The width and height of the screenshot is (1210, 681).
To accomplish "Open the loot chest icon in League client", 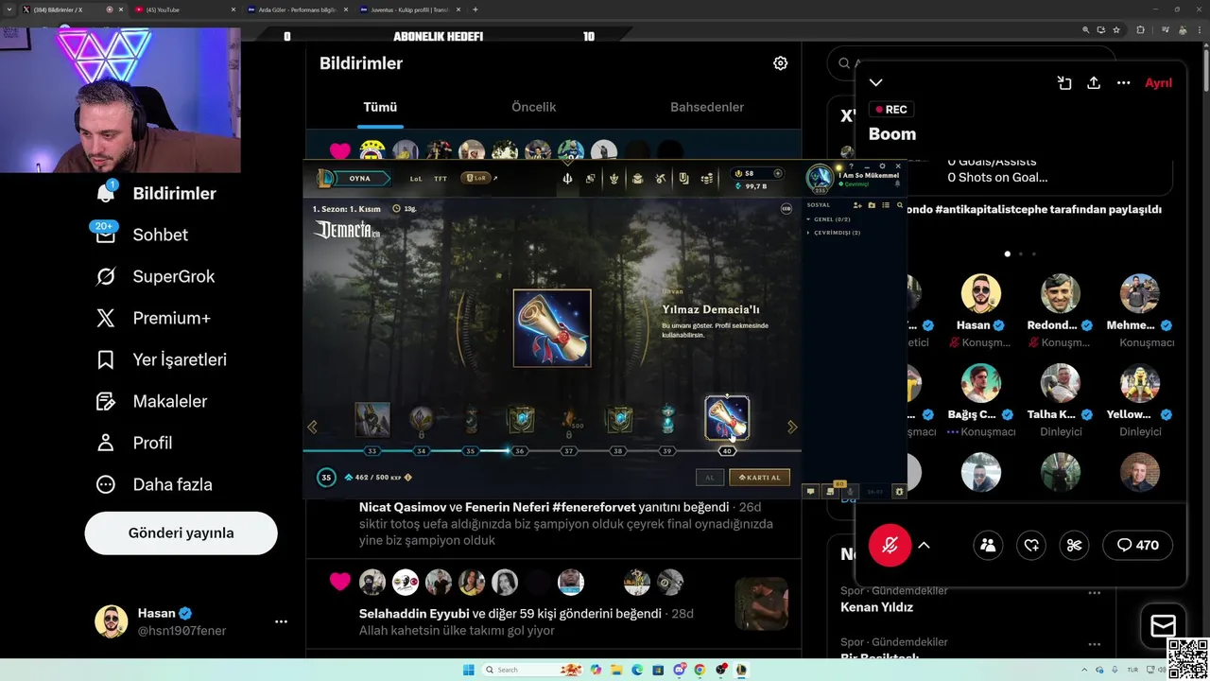I will pos(637,178).
